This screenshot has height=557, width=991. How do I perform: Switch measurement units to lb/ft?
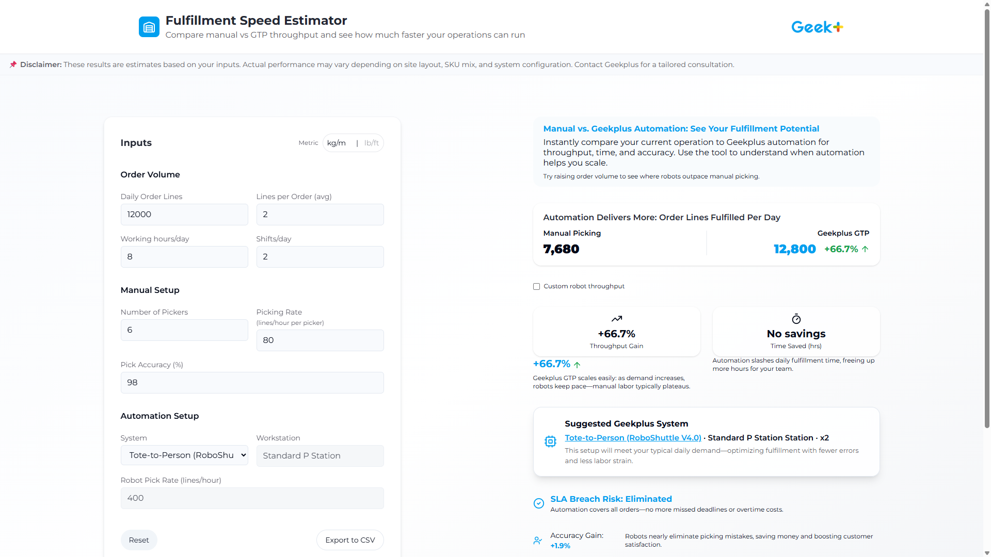(371, 143)
